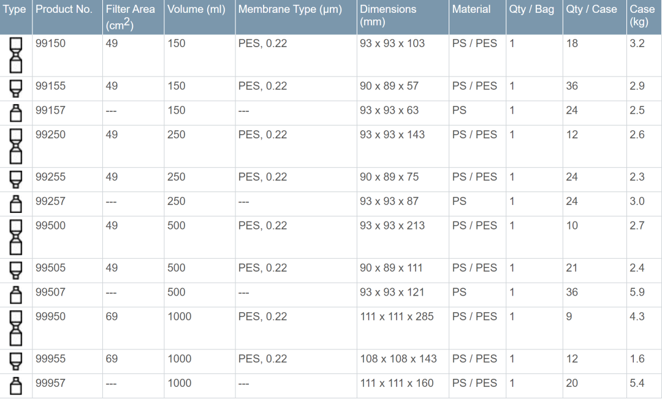662x399 pixels.
Task: Click dimensions 93 x 93 x 103
Action: (x=392, y=43)
